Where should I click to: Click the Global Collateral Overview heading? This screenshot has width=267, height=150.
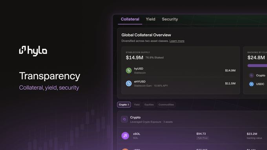[x=146, y=35]
